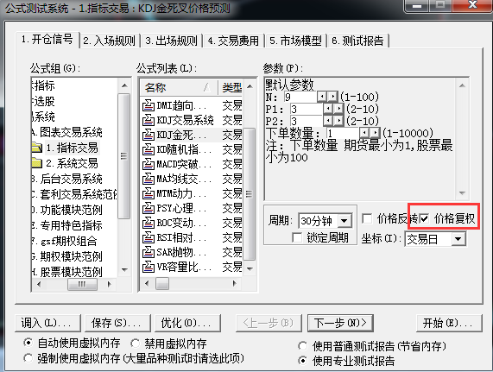493x372 pixels.
Task: Sort by the 名称 column header
Action: point(179,87)
